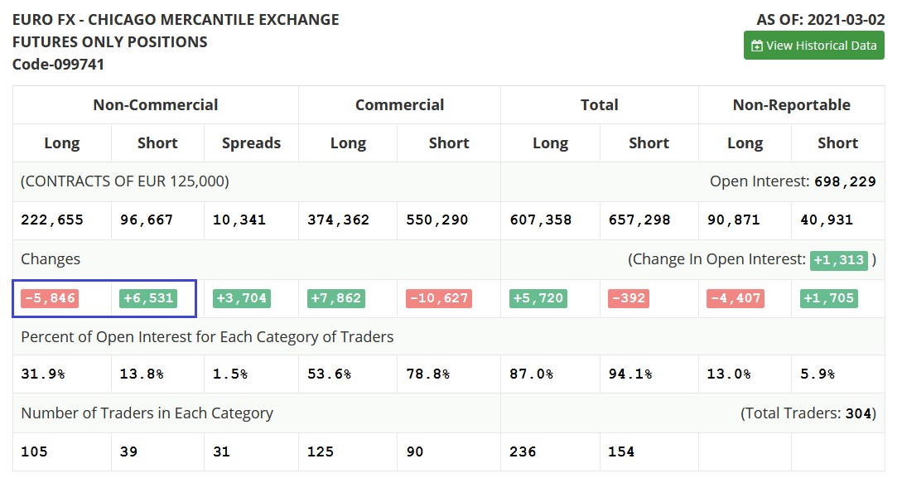The height and width of the screenshot is (478, 902).
Task: Click the +5,720 total long change badge
Action: (538, 298)
